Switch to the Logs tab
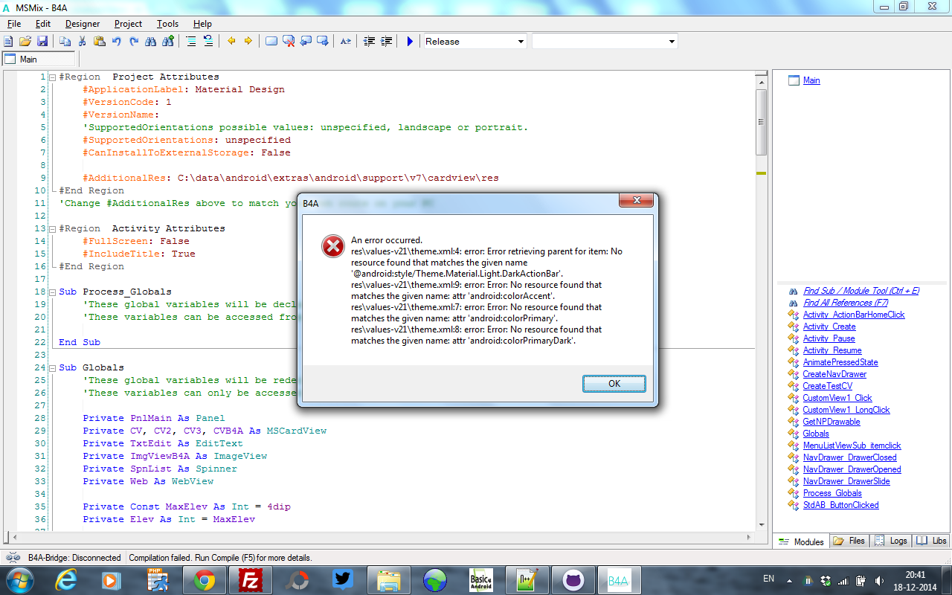Screen dimensions: 952x595 [x=891, y=541]
